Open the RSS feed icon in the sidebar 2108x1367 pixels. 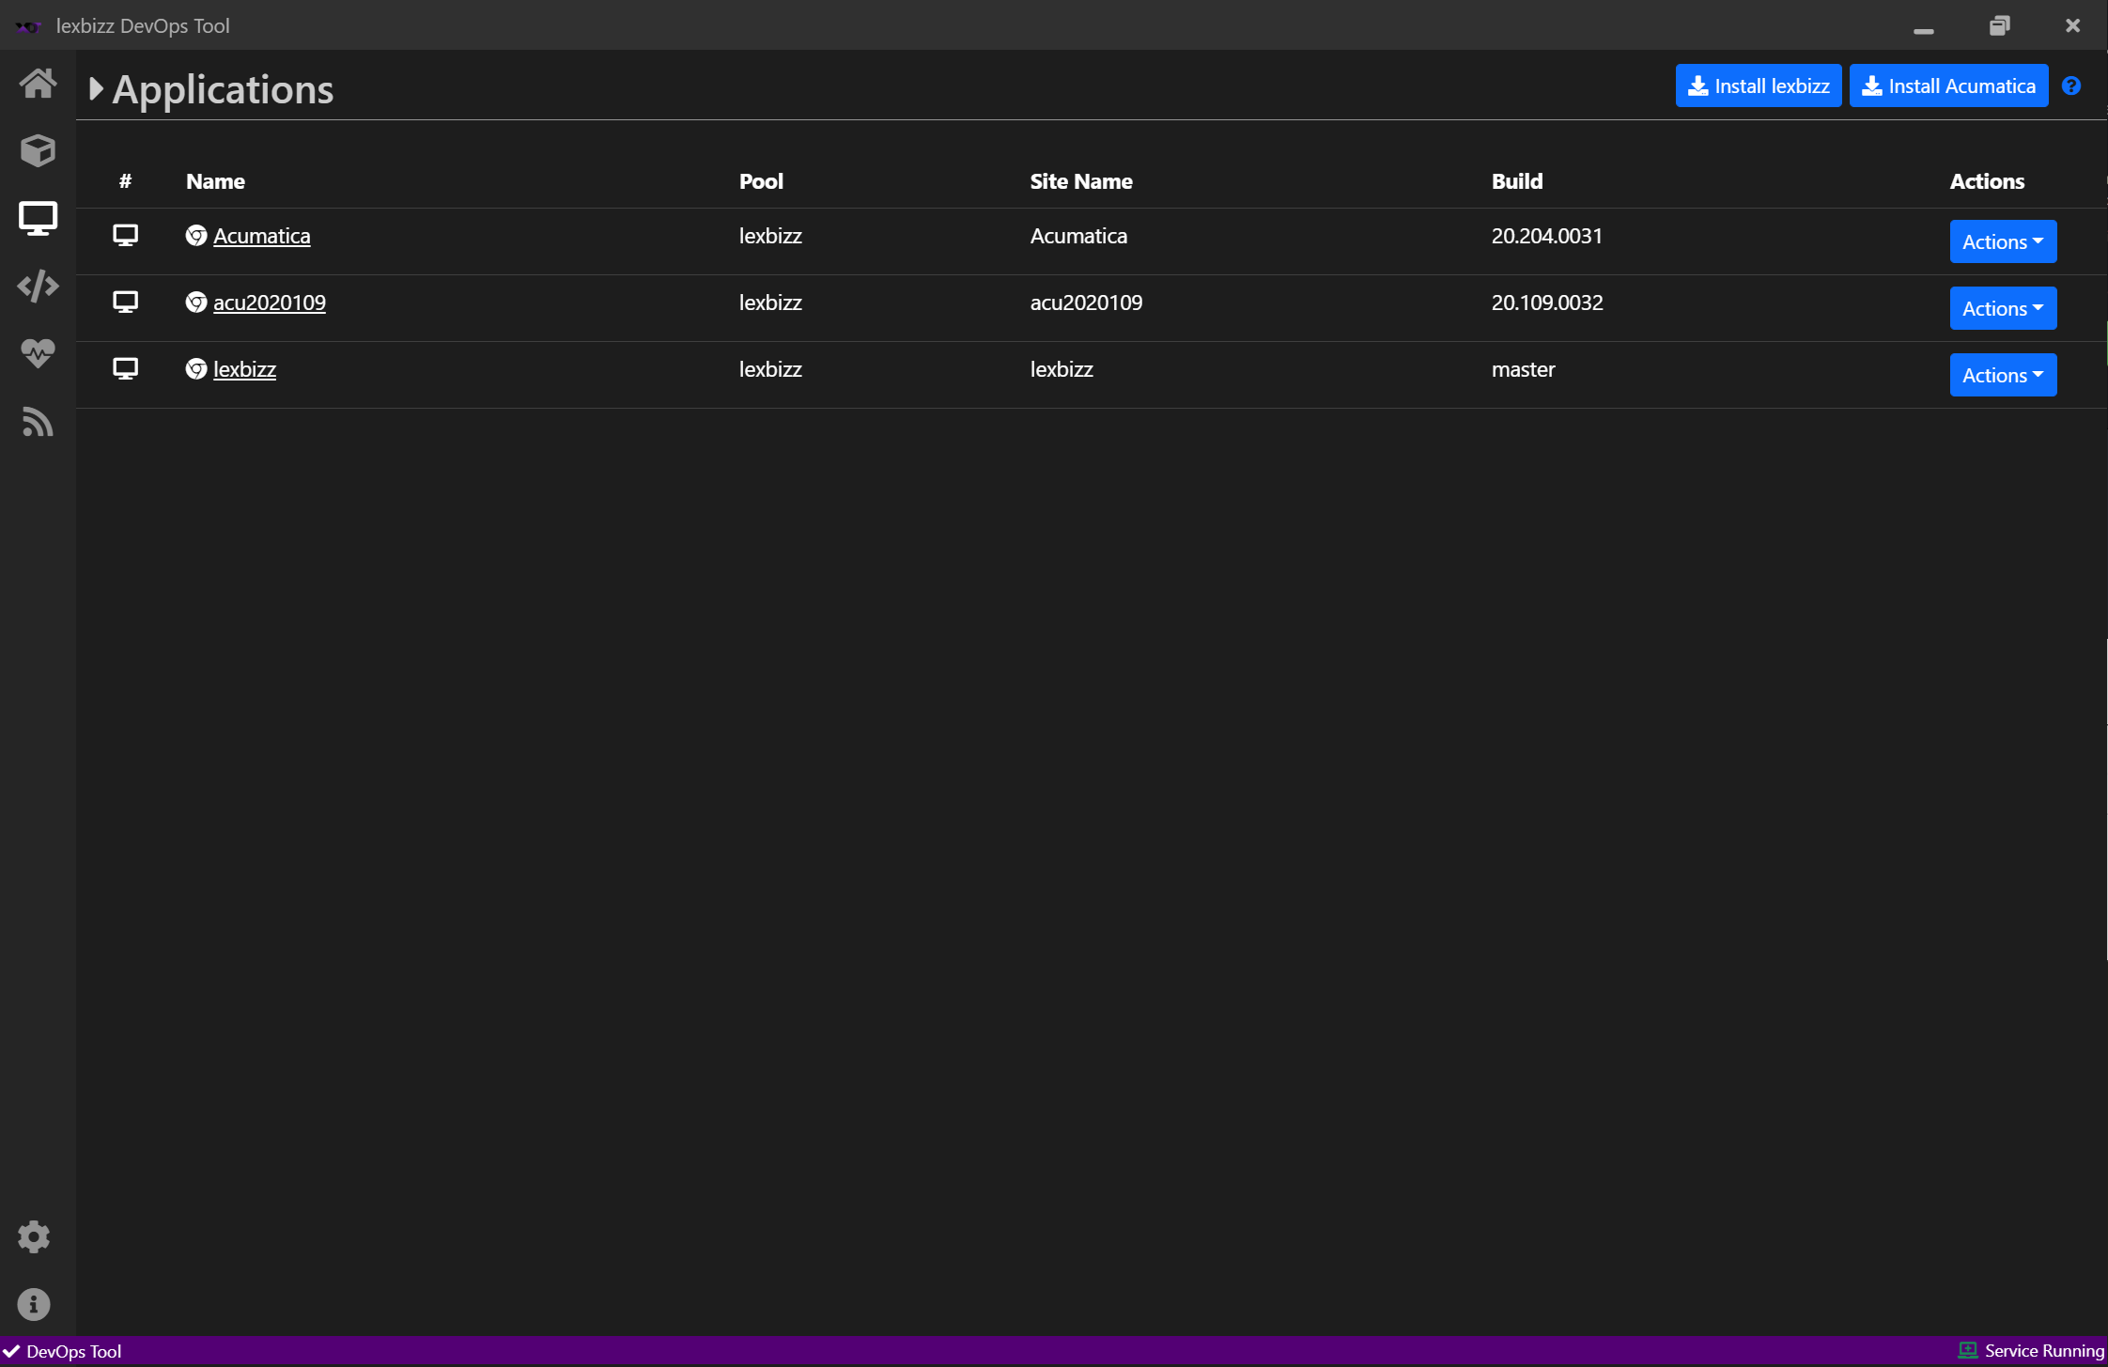coord(38,422)
